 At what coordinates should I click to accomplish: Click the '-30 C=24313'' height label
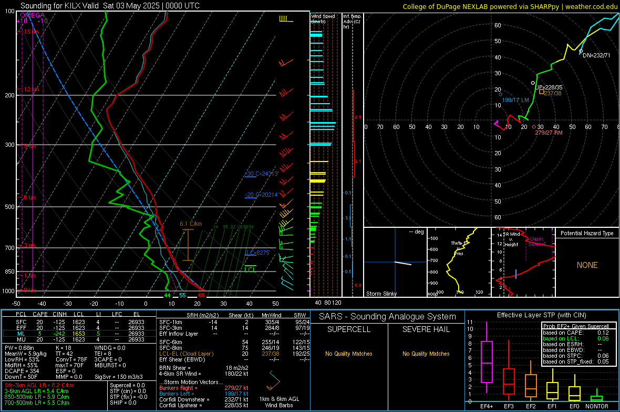262,174
